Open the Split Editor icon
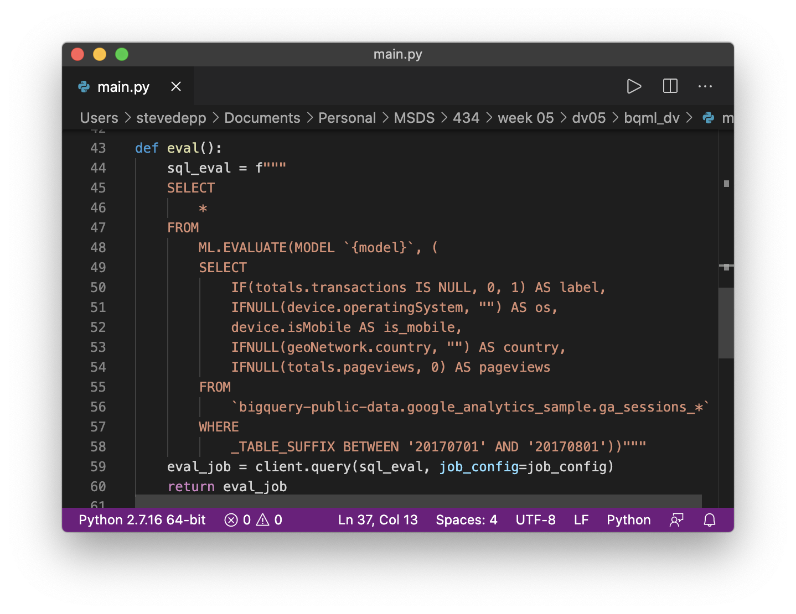 click(x=669, y=86)
